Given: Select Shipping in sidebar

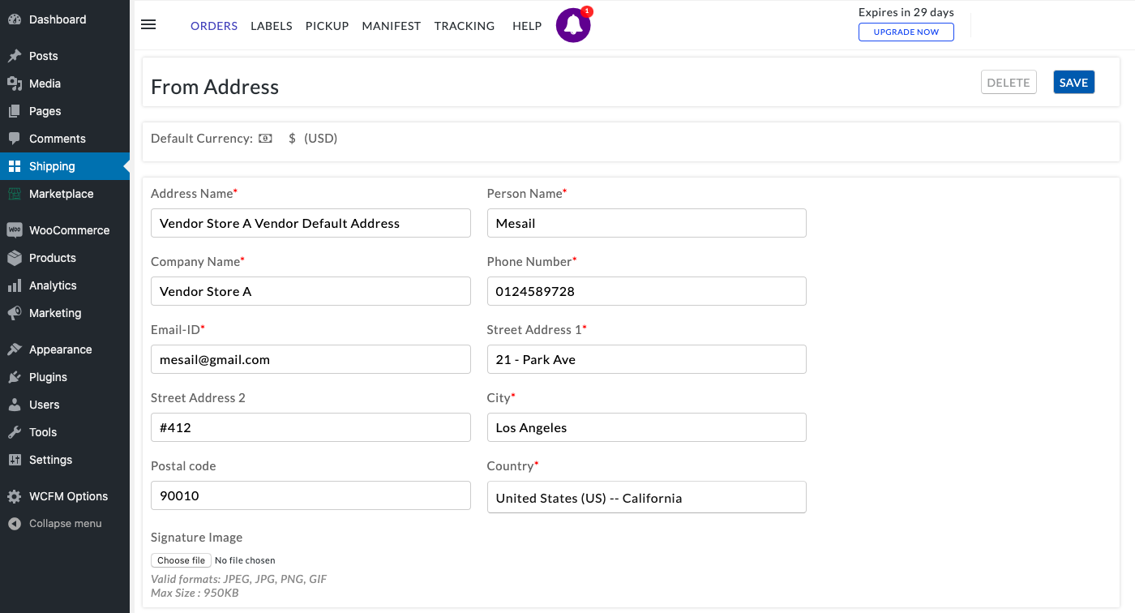Looking at the screenshot, I should (x=65, y=166).
